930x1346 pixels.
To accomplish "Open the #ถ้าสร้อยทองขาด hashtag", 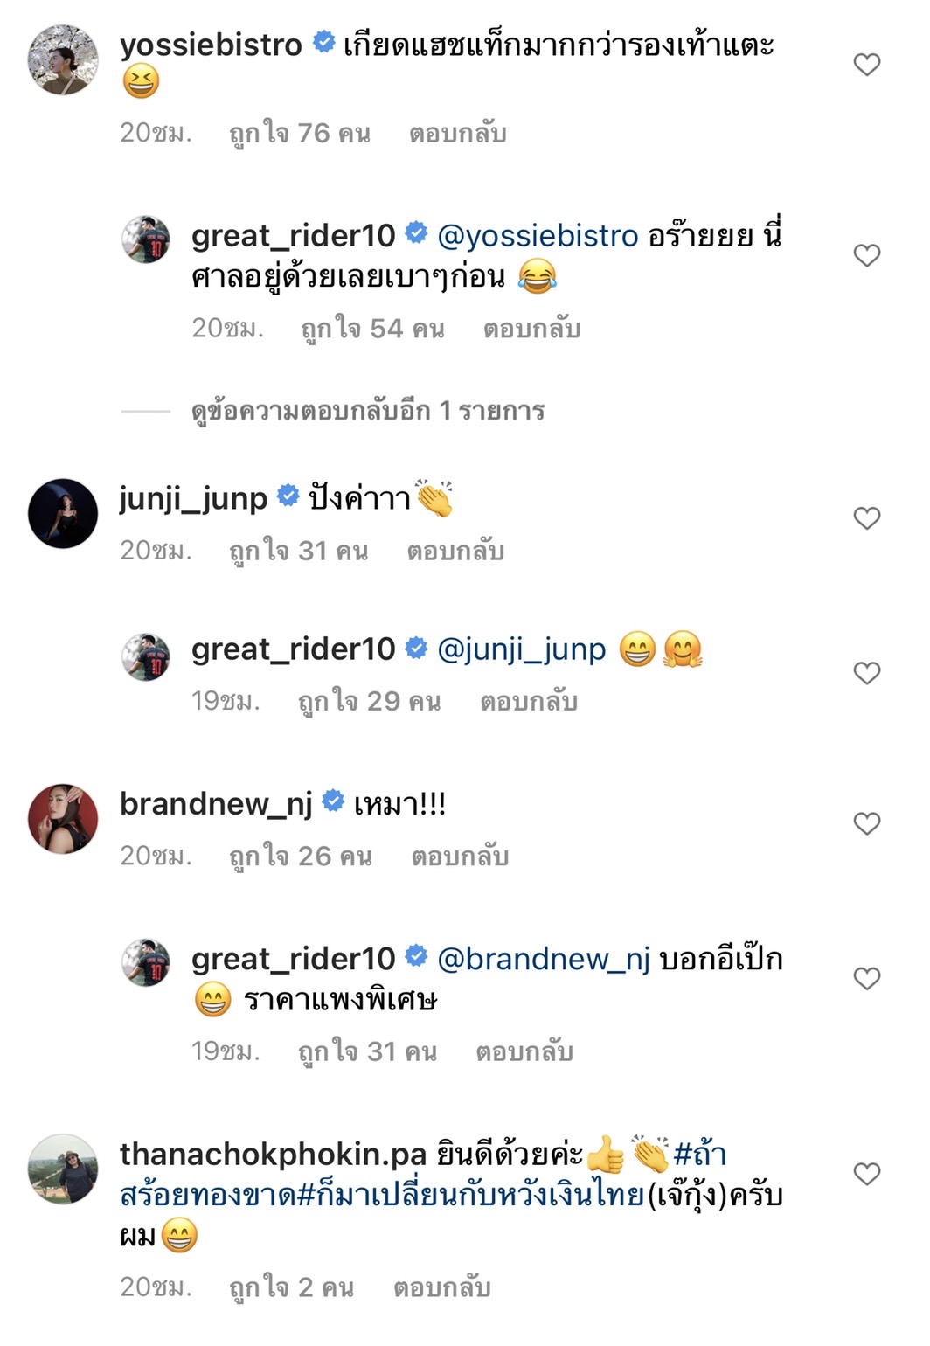I will [x=423, y=1175].
